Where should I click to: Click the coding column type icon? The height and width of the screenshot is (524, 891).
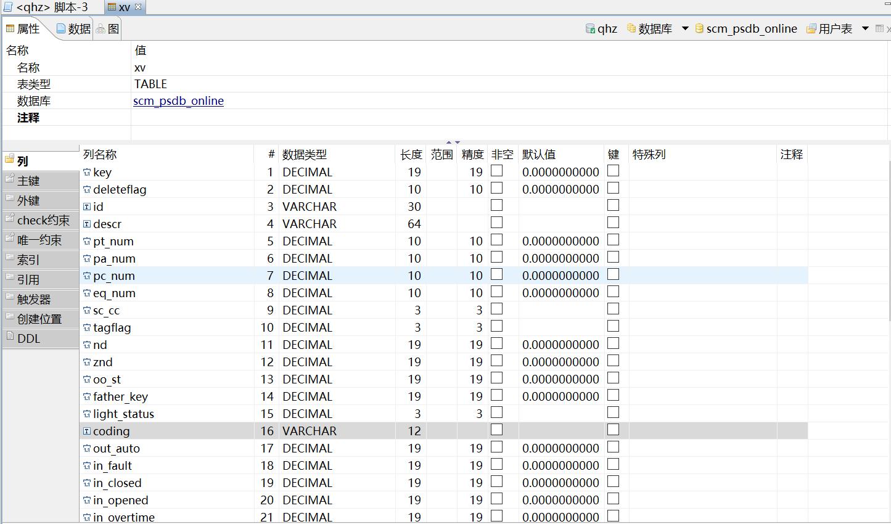tap(87, 432)
